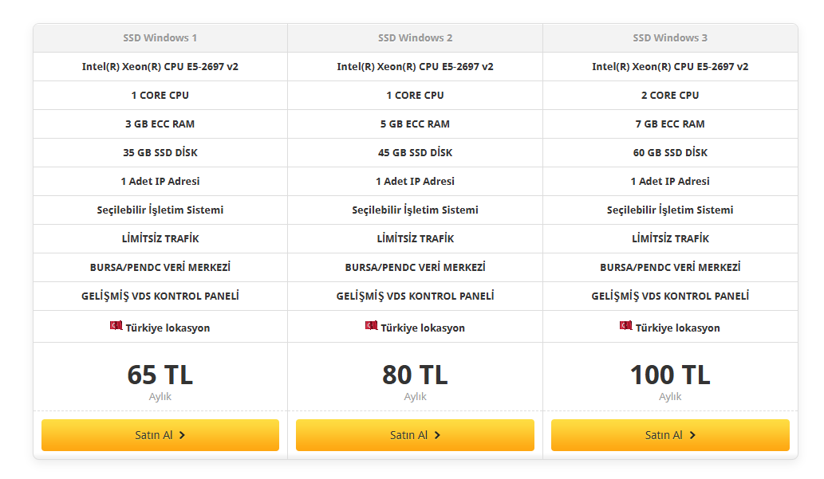Click the 100 TL price text
Viewport: 824px width, 479px height.
[x=670, y=375]
